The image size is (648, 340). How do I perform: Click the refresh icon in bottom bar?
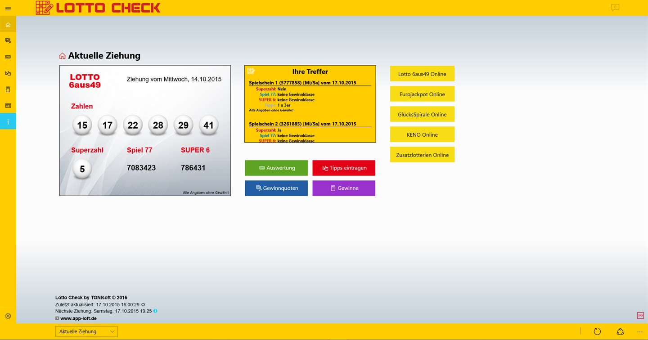click(597, 331)
